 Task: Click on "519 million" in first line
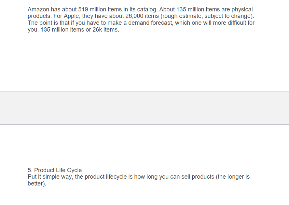(x=92, y=9)
